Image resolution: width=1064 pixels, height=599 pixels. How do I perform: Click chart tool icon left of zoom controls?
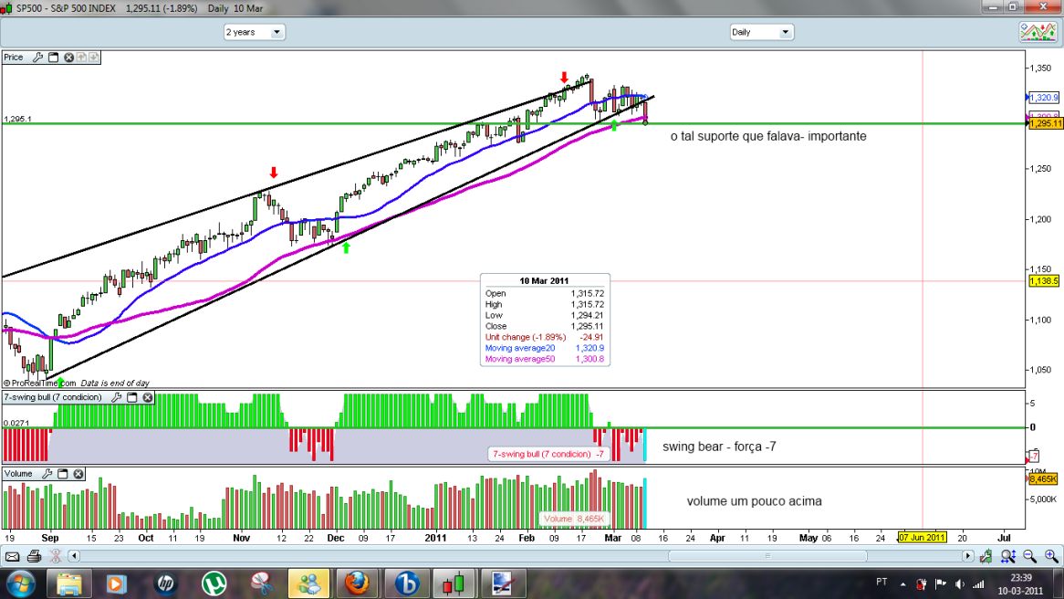[986, 557]
